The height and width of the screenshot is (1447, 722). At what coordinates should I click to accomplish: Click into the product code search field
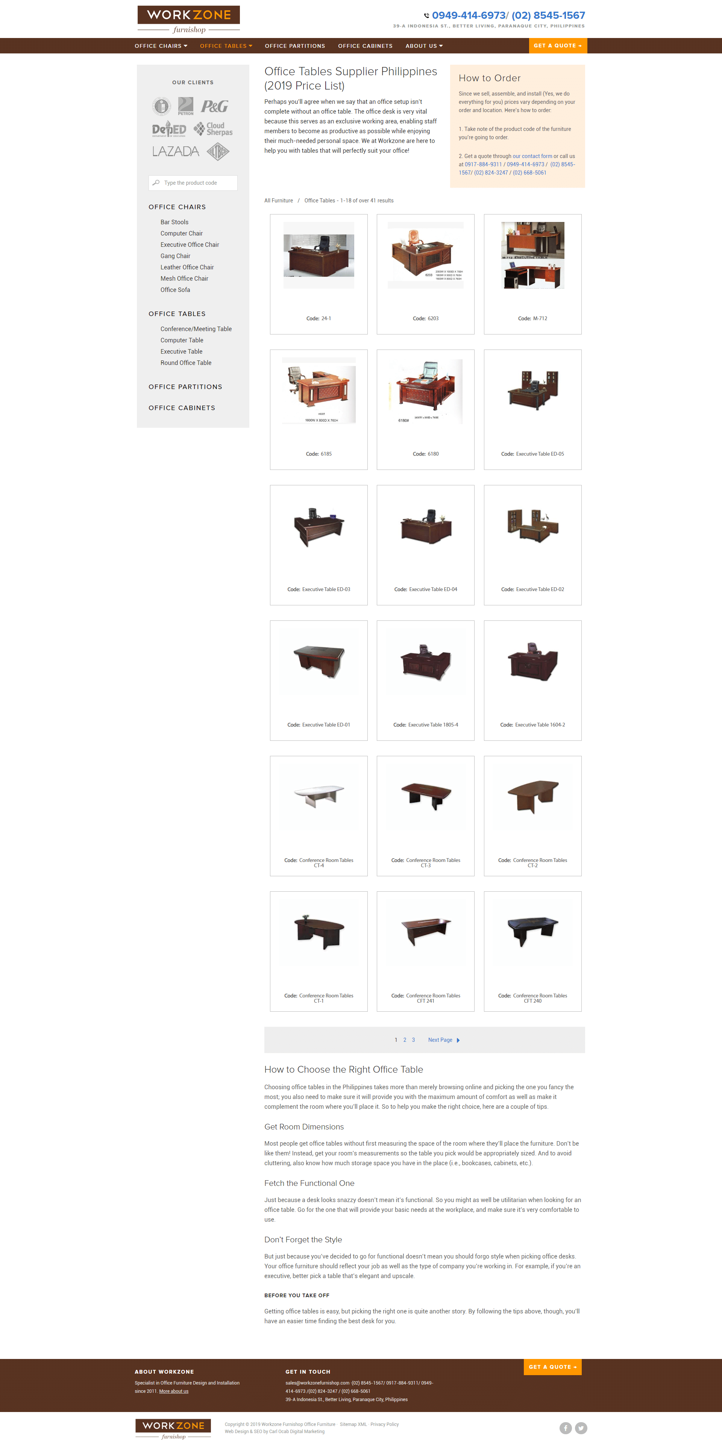coord(193,183)
